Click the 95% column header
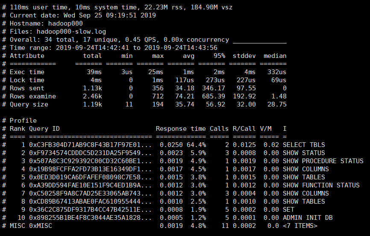 pos(219,56)
